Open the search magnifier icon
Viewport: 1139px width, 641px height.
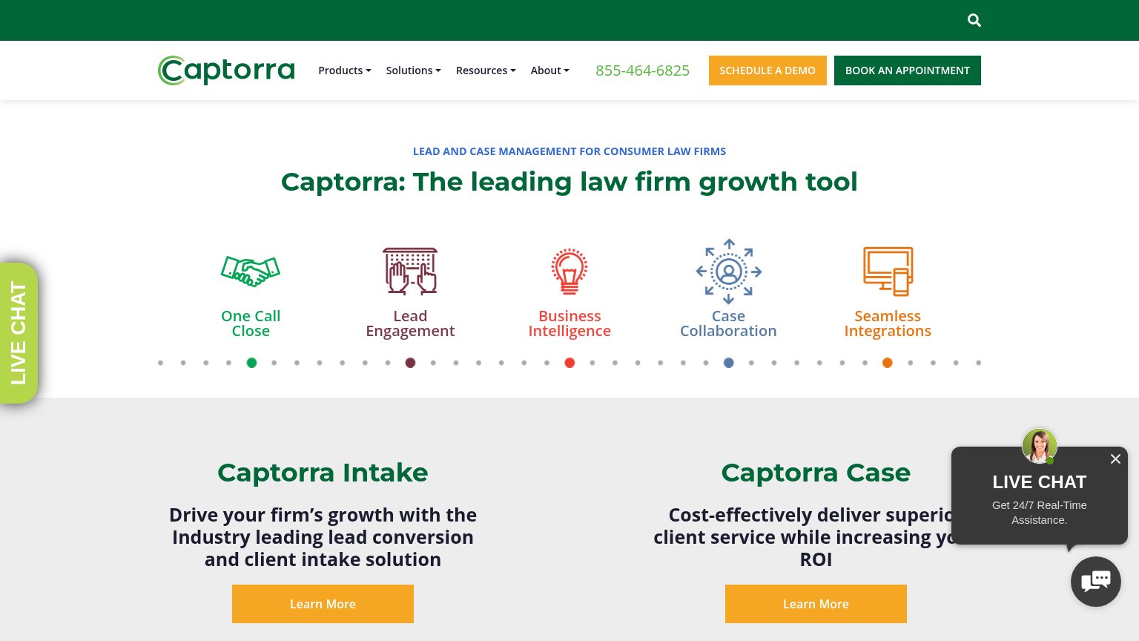pos(974,21)
